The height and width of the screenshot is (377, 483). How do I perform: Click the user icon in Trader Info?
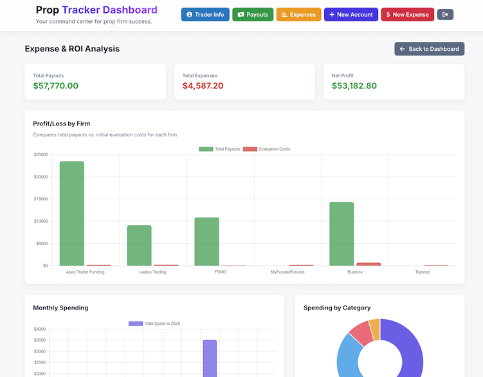tap(190, 15)
